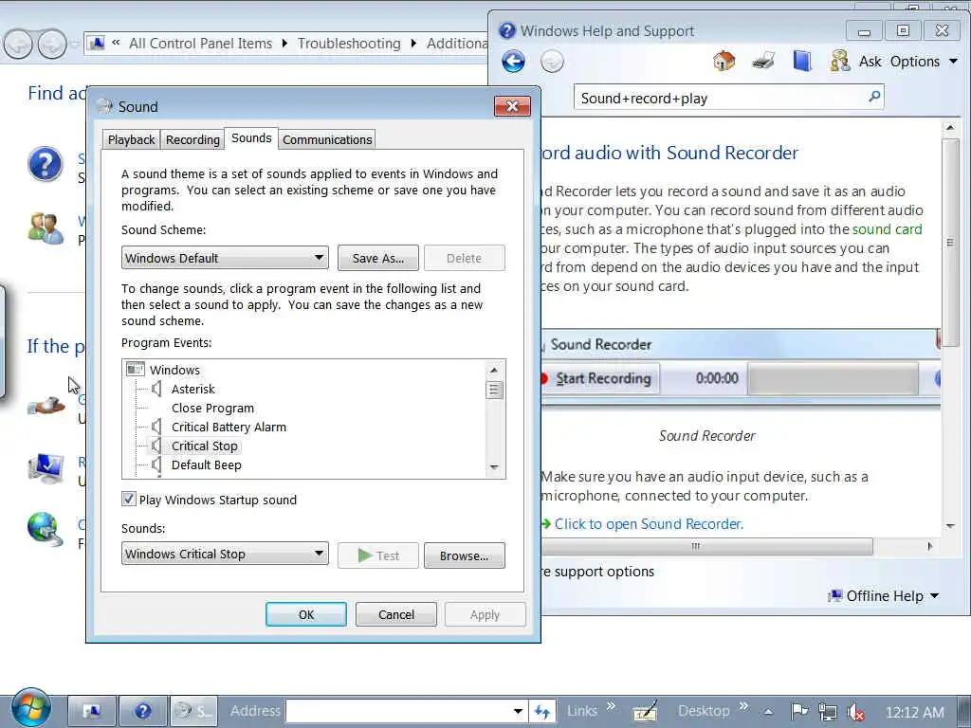The height and width of the screenshot is (728, 971).
Task: Click the speaker icon beside Default Beep
Action: coord(156,464)
